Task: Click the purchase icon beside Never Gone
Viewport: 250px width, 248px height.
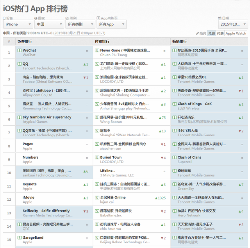Action: coord(97,50)
